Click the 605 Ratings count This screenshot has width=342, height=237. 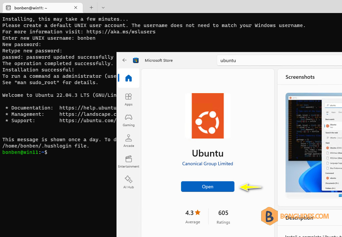(x=223, y=217)
